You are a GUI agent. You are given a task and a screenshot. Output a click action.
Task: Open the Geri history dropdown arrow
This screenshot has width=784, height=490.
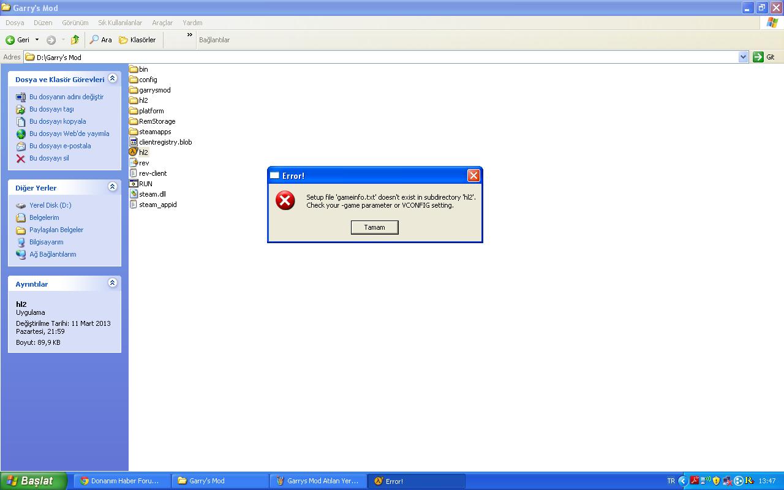[37, 40]
